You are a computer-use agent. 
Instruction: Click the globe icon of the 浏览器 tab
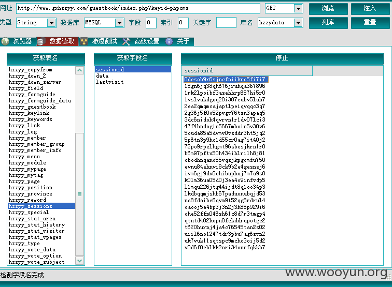pyautogui.click(x=5, y=41)
